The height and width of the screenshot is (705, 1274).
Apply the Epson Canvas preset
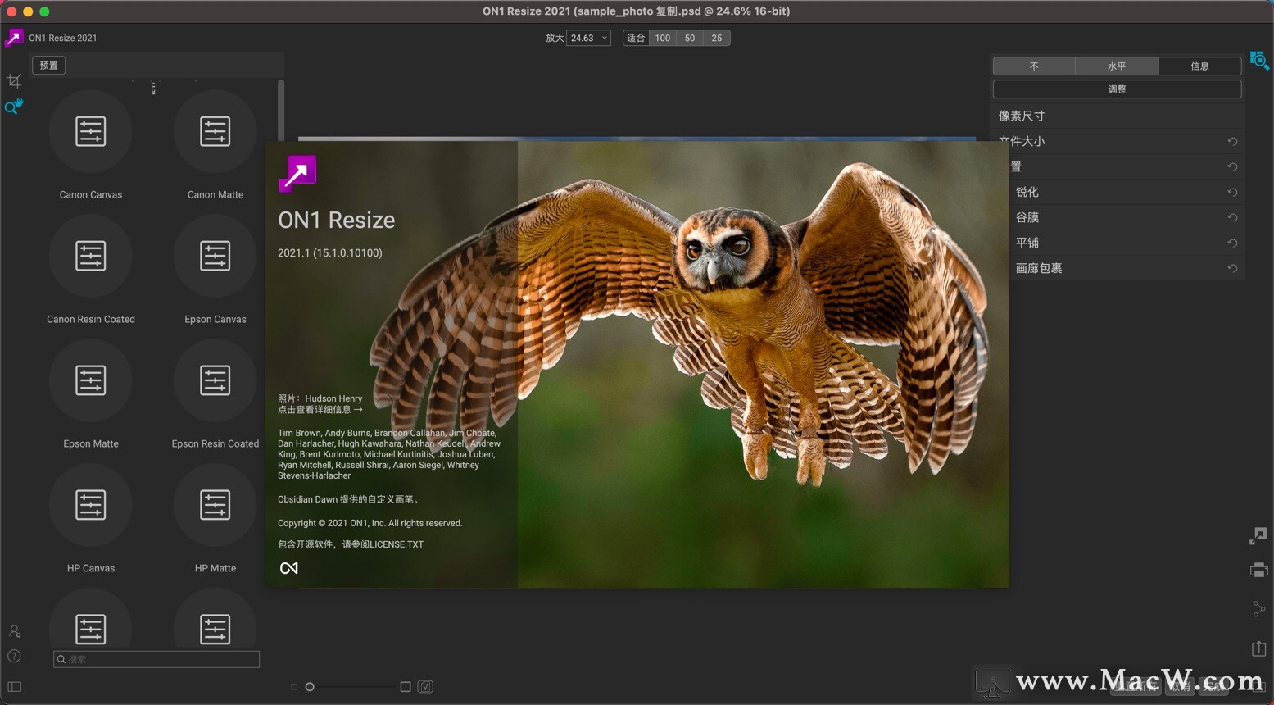[215, 256]
